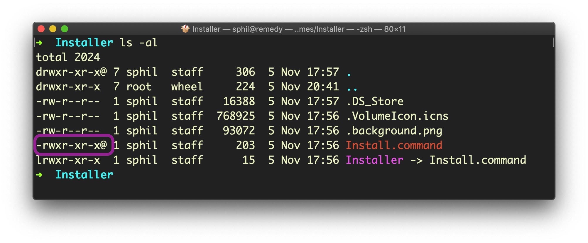Click the circled -rwxr-xr-x@ permissions string
This screenshot has width=588, height=243.
click(71, 145)
